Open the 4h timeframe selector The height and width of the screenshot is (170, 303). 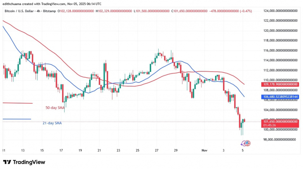[38, 11]
